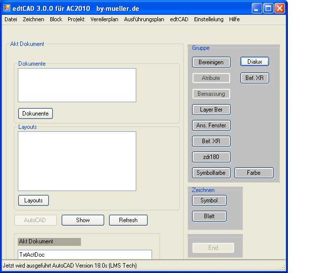
Task: Click the Dokunente button
Action: [36, 114]
